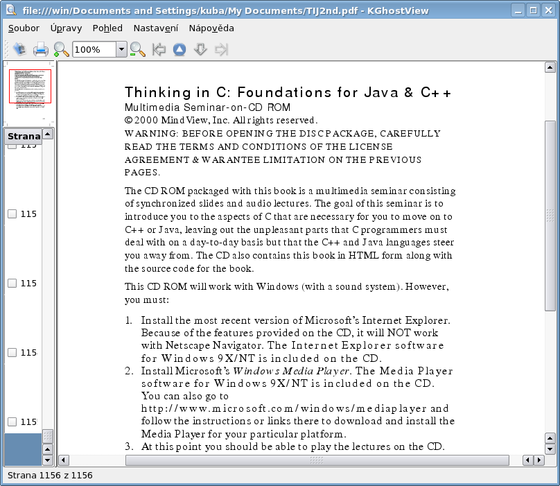560x486 pixels.
Task: Zoom in with the magnifier plus icon
Action: pos(61,49)
